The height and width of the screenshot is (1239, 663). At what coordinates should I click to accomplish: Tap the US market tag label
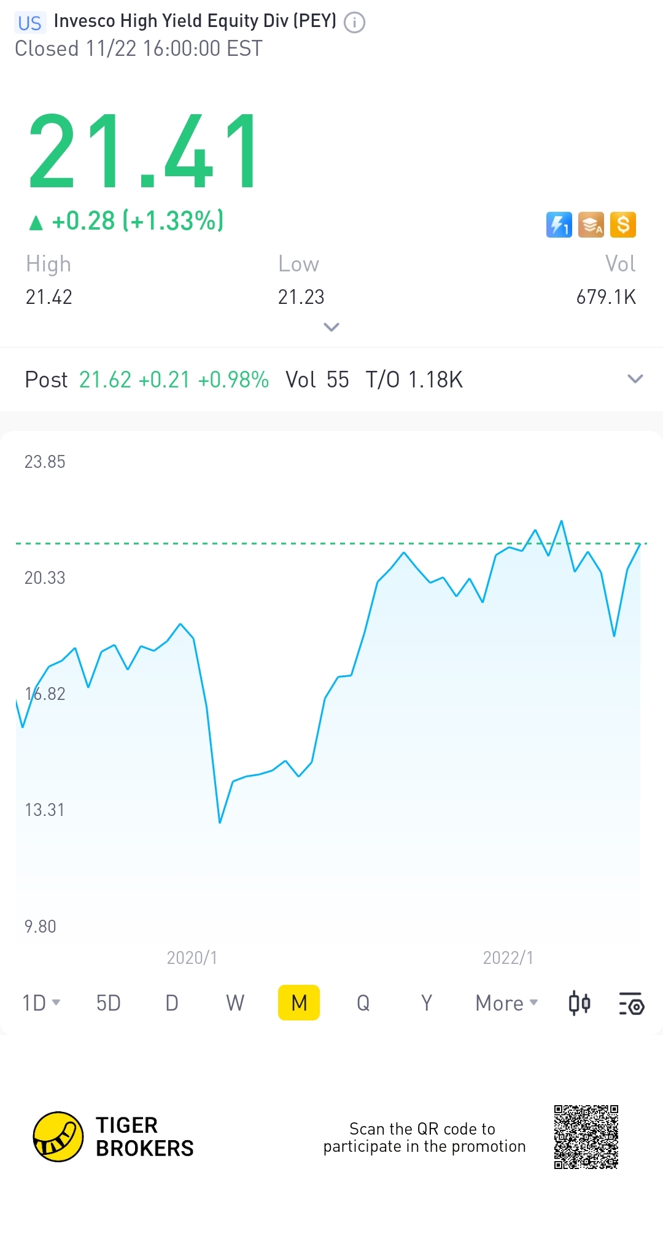(x=29, y=23)
